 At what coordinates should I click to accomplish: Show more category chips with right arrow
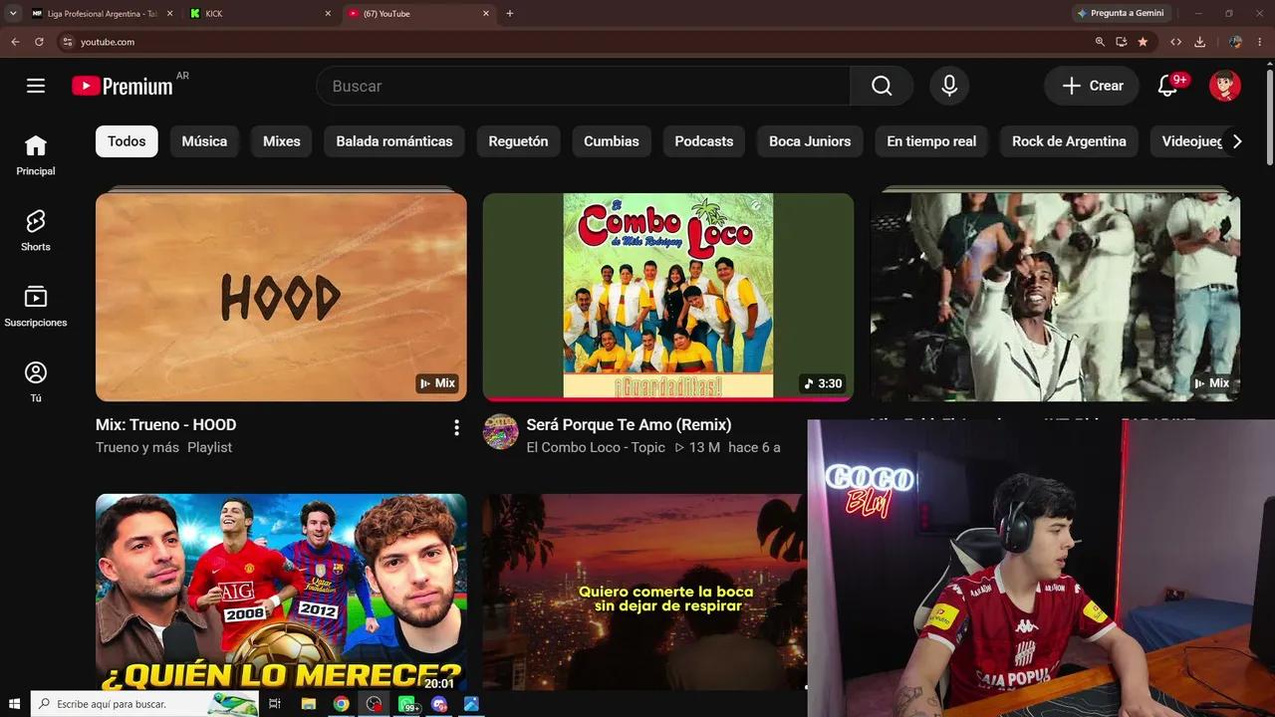click(x=1237, y=141)
